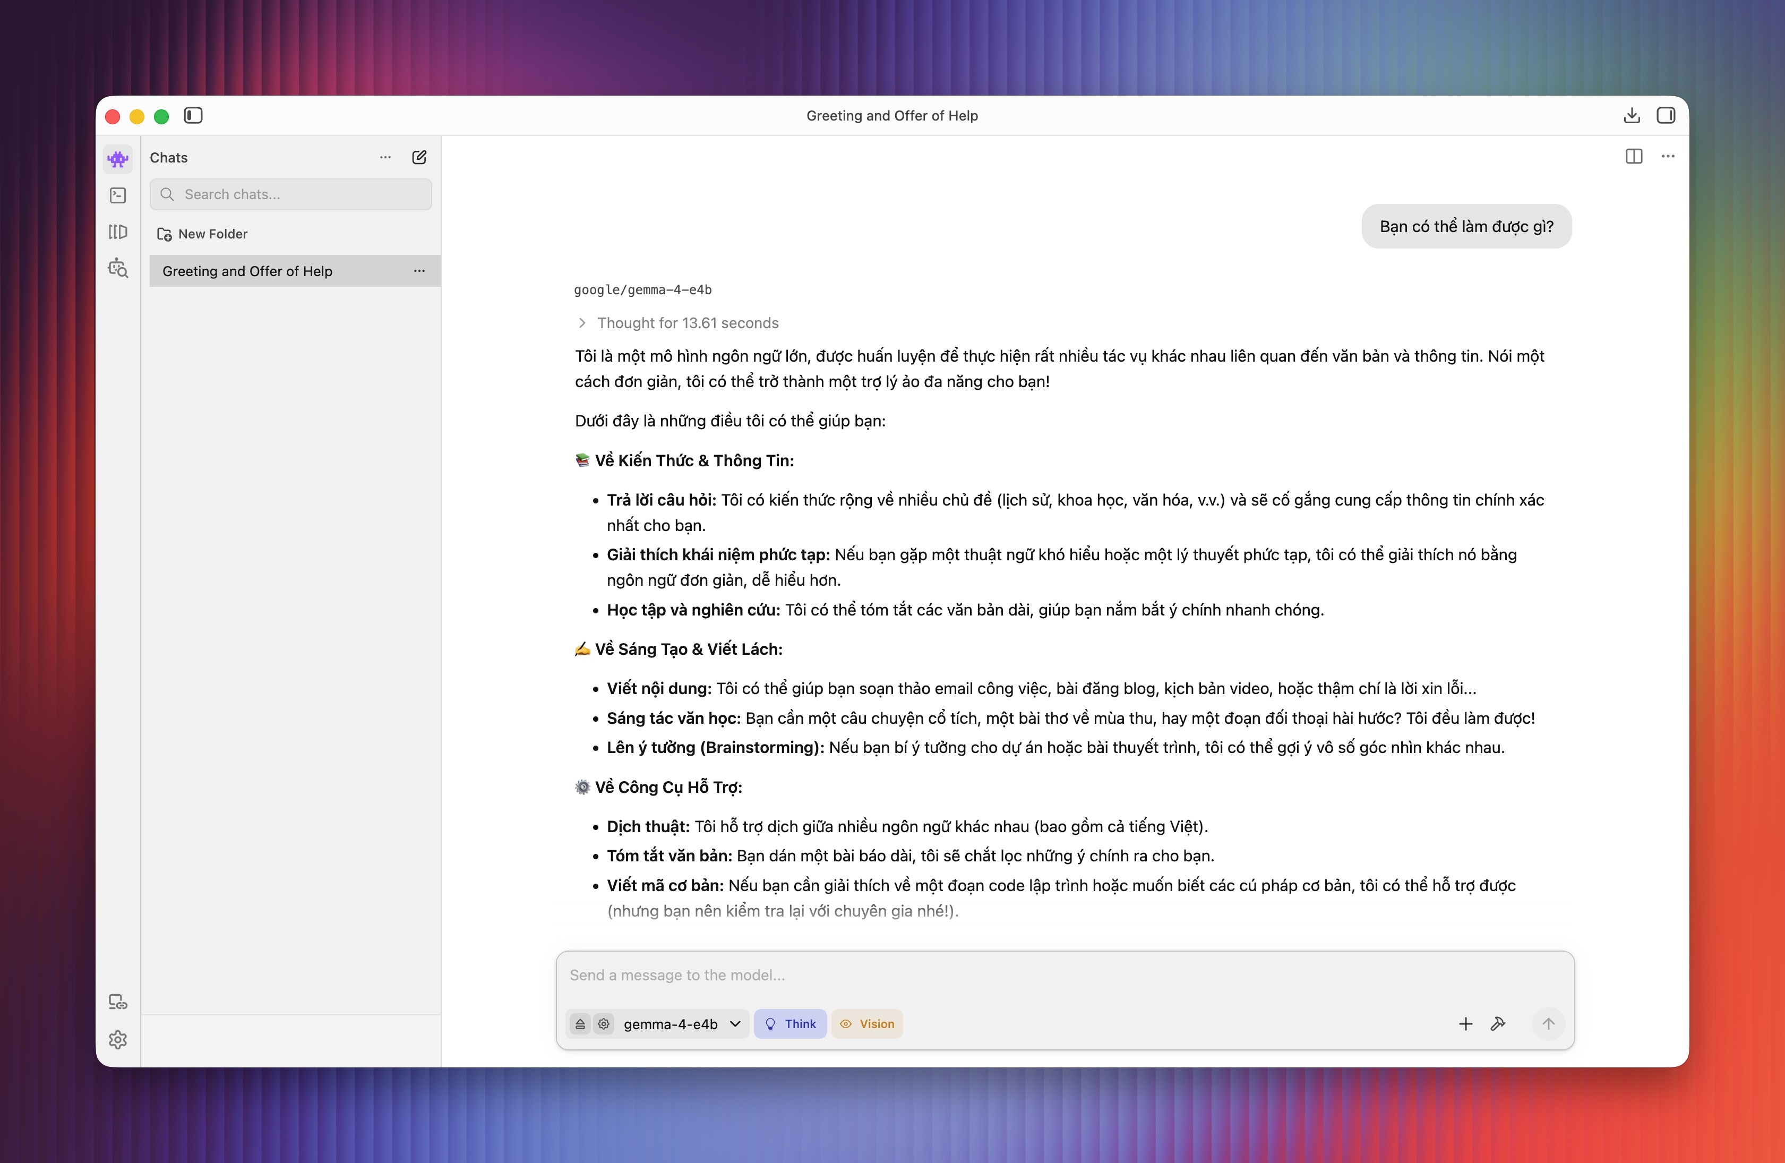Toggle the right side panel icon in the title bar

tap(1666, 116)
